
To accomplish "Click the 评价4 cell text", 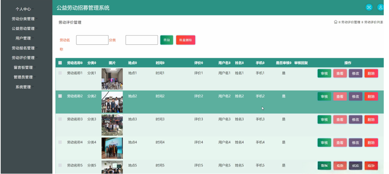I will tap(198, 142).
